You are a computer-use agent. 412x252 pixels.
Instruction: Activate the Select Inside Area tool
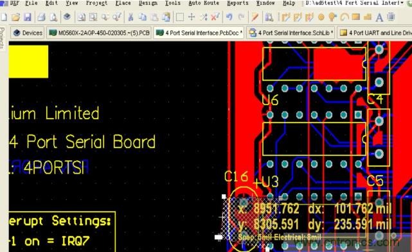pyautogui.click(x=180, y=17)
